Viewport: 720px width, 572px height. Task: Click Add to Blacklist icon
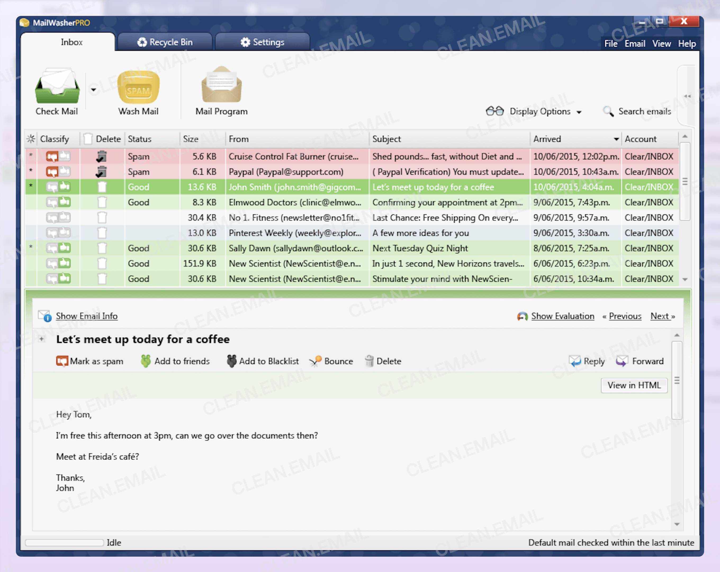pyautogui.click(x=231, y=361)
